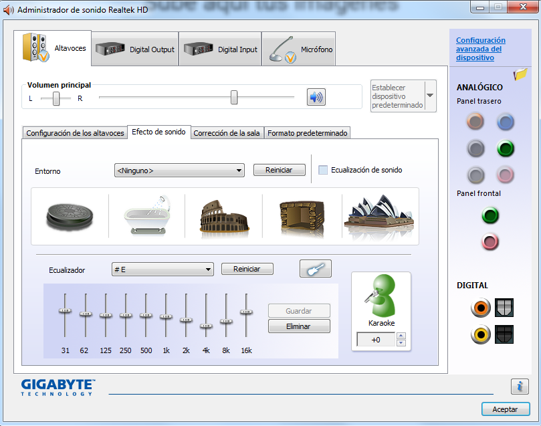Screen dimensions: 541x426
Task: Click the pink front panel jack
Action: tap(490, 241)
